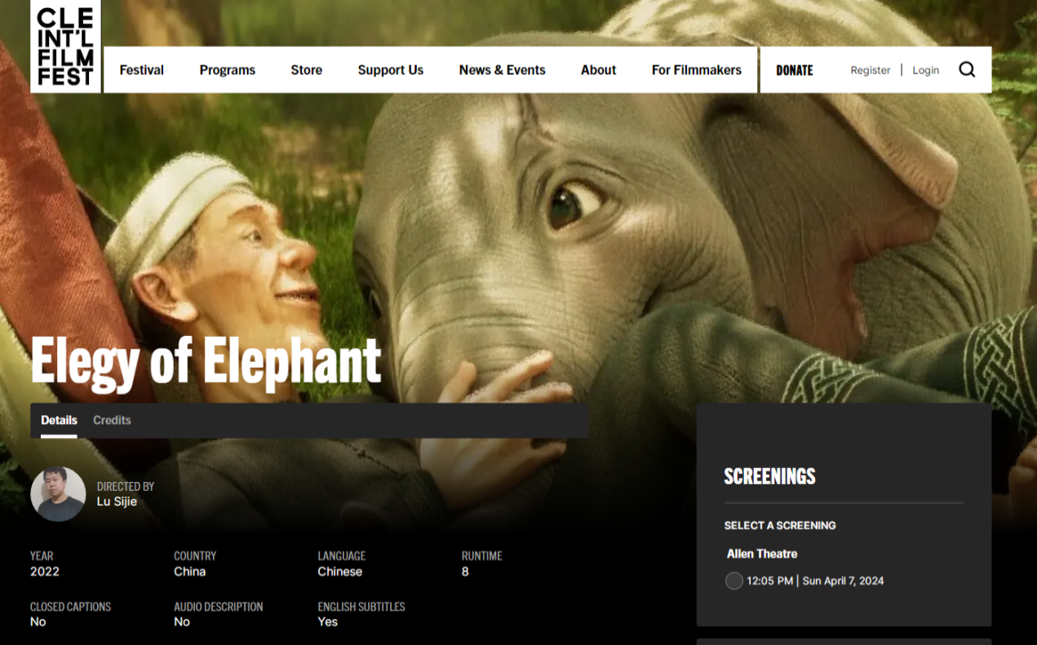The height and width of the screenshot is (645, 1037).
Task: Click the Lu Sijie director name
Action: 117,501
